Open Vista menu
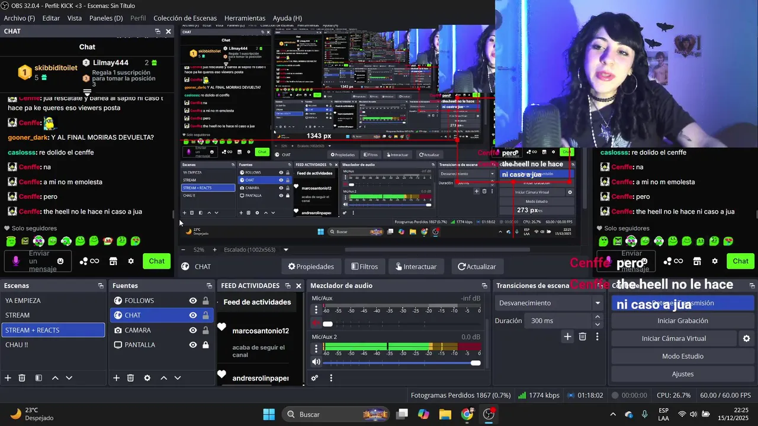The image size is (758, 426). tap(75, 18)
